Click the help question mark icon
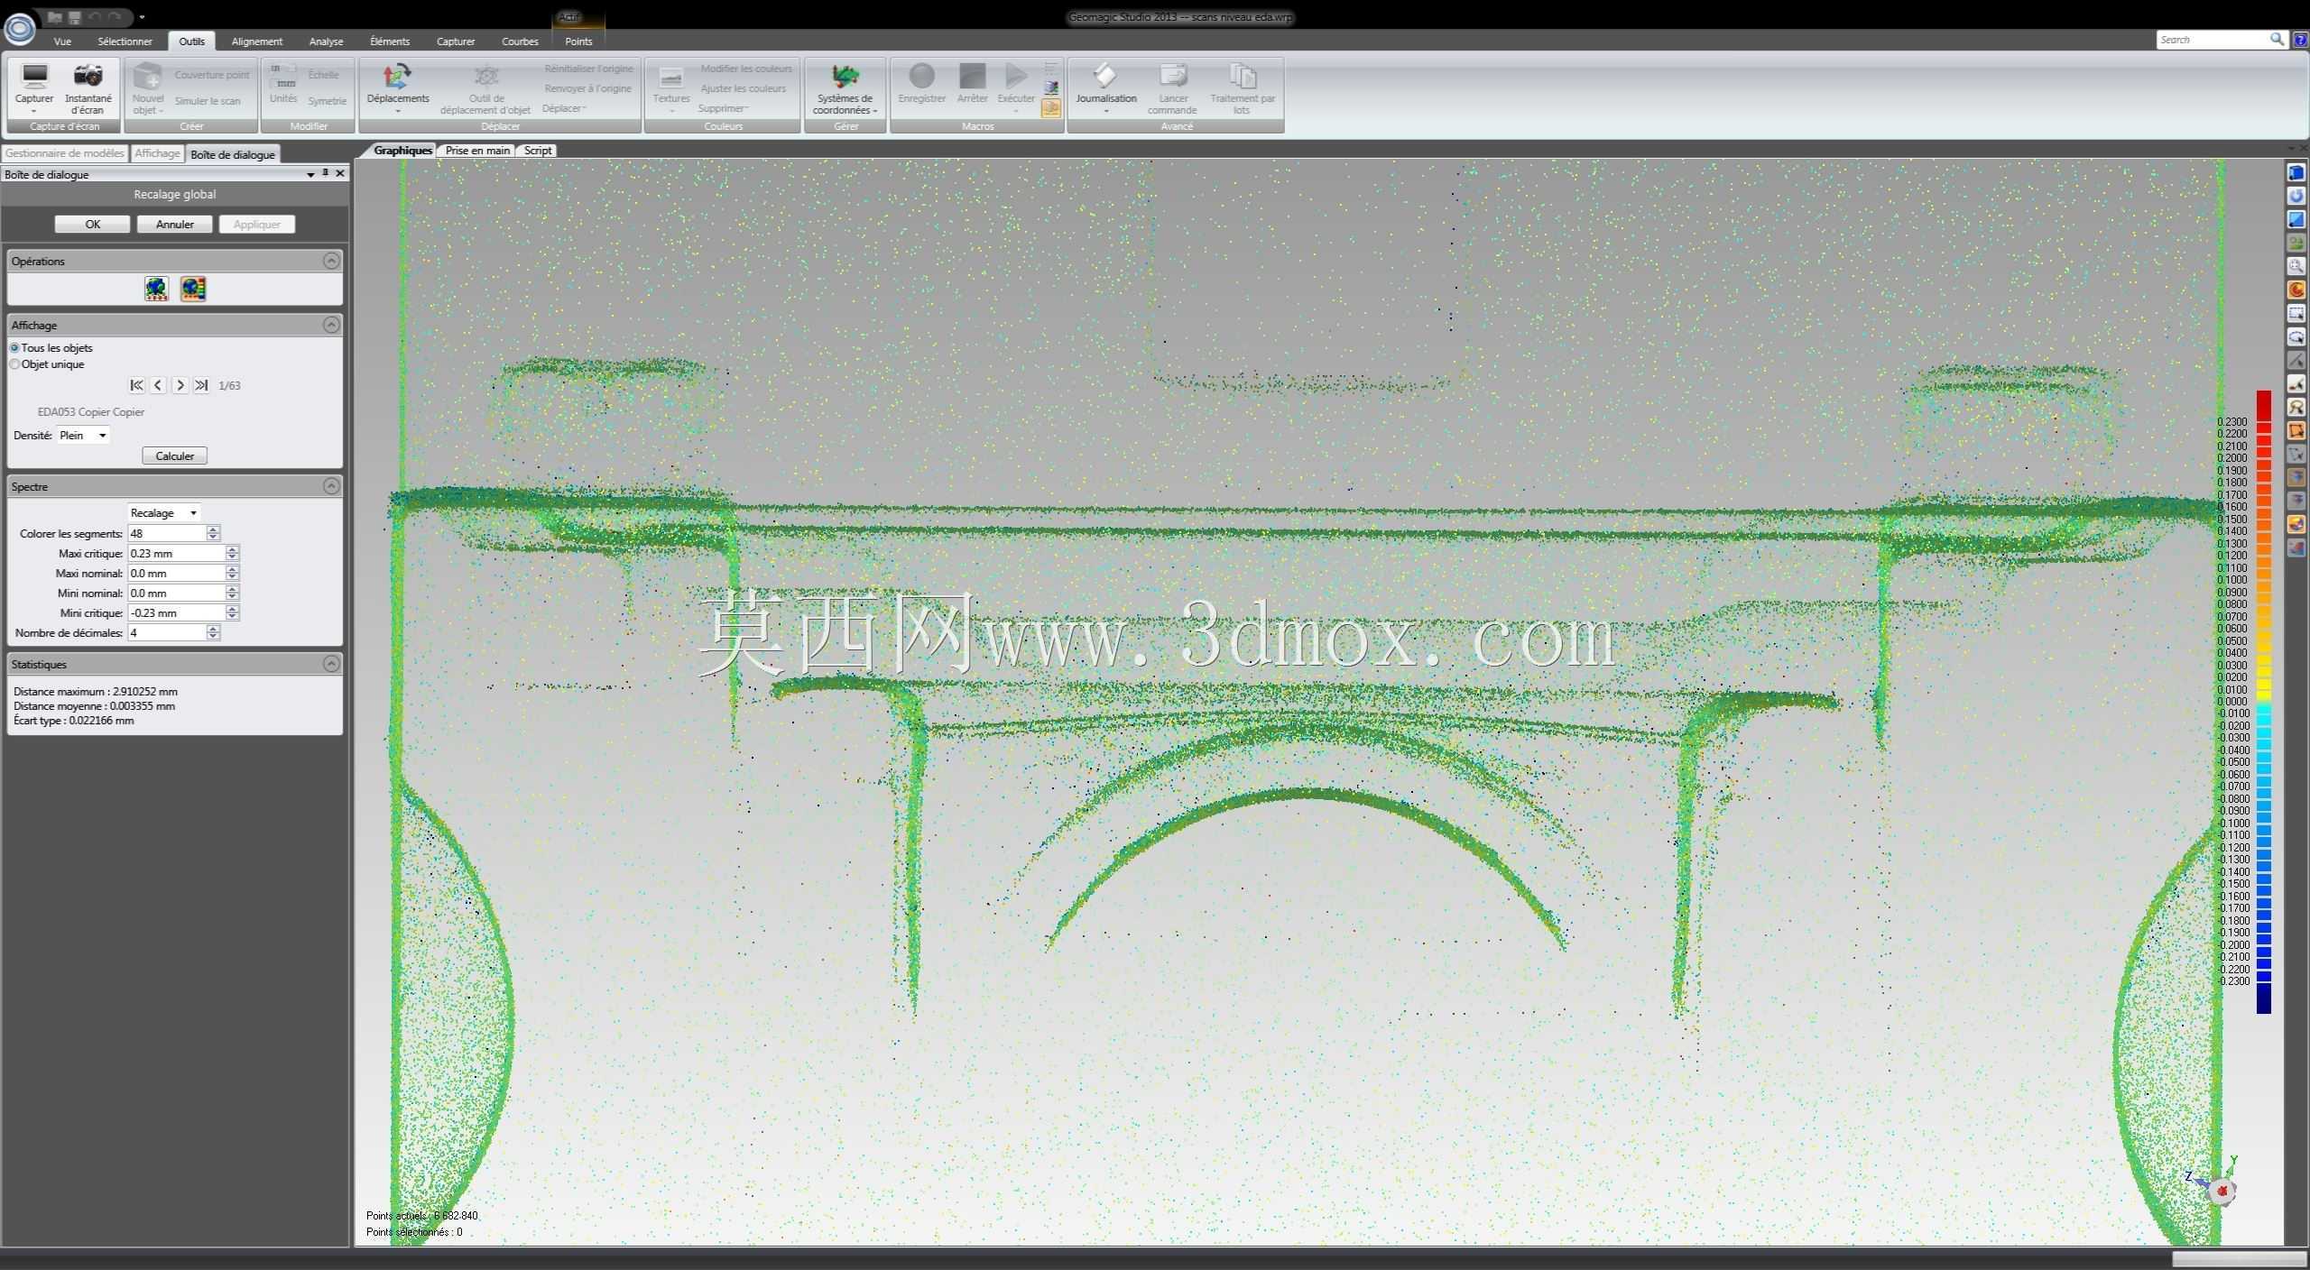The image size is (2310, 1270). pos(2300,40)
